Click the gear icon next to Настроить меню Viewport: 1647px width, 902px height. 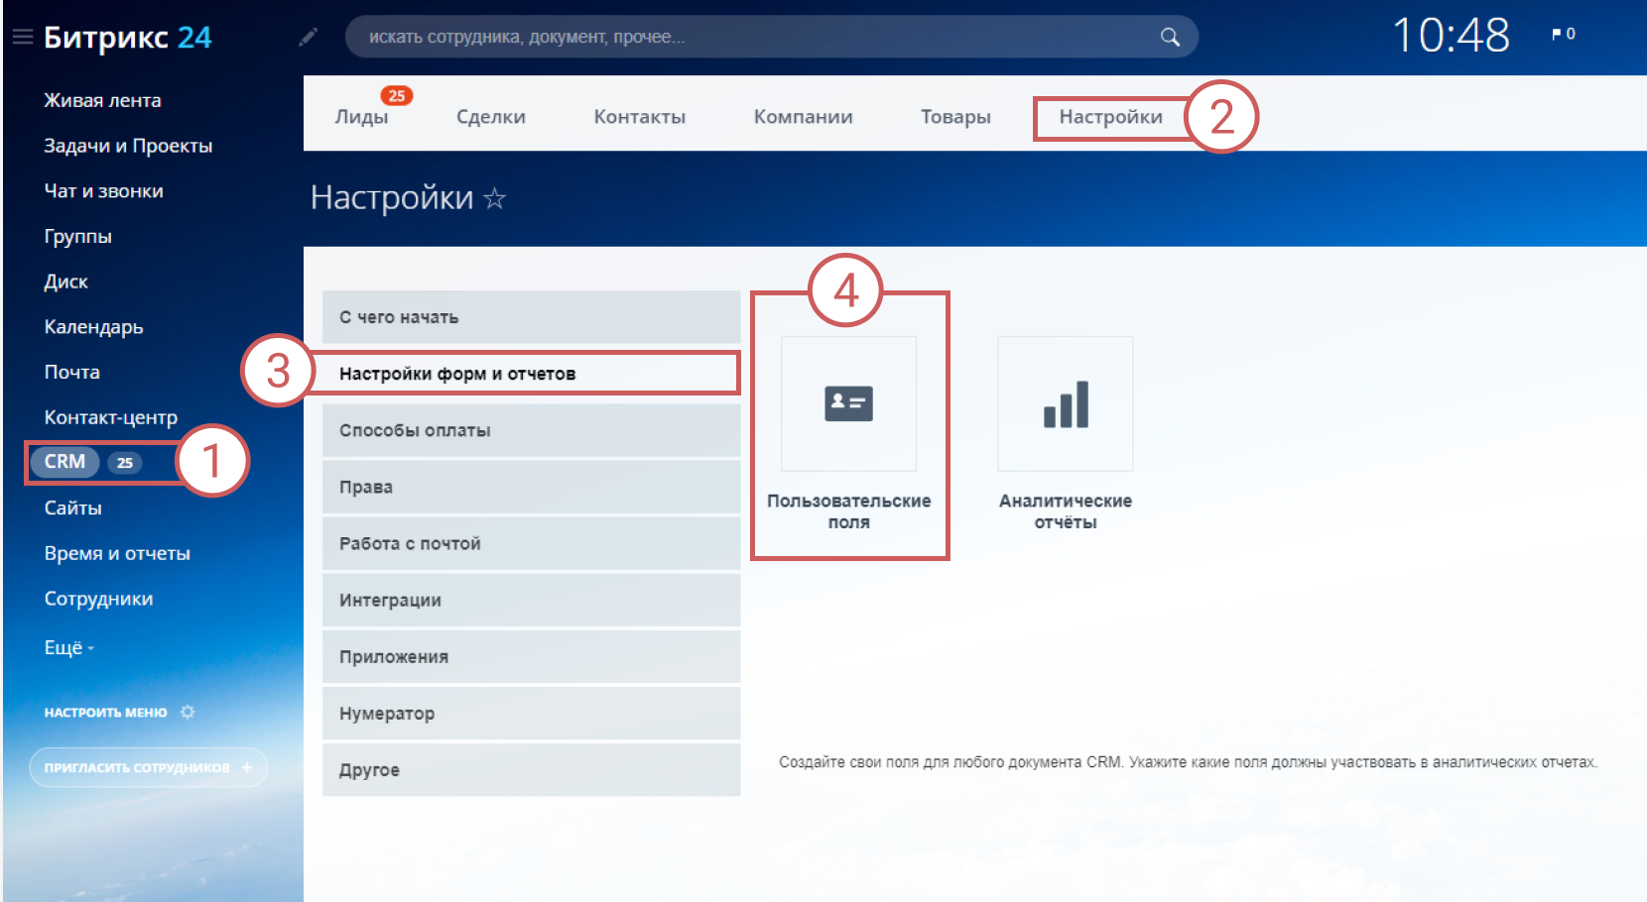tap(188, 712)
